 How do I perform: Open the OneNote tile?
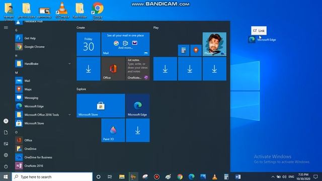(x=138, y=69)
